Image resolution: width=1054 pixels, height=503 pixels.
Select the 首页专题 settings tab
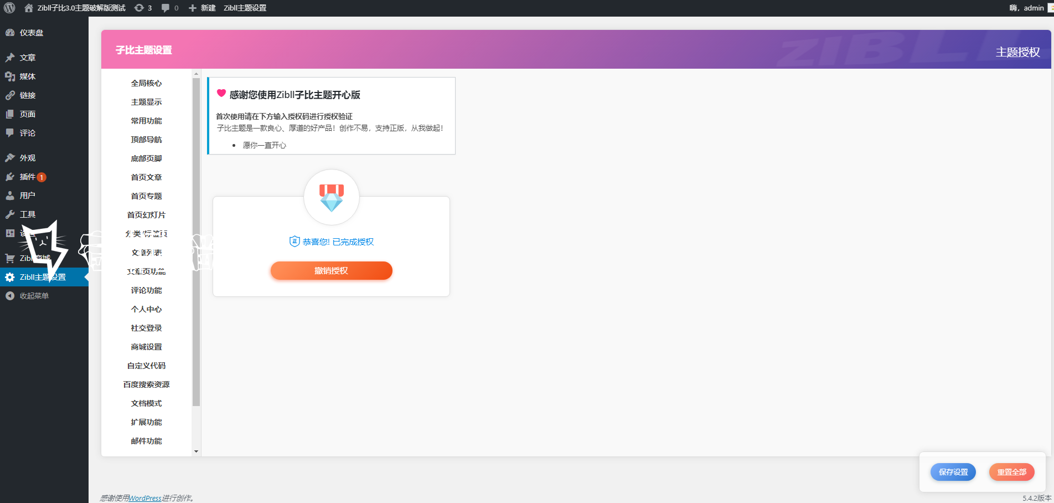[x=147, y=196]
